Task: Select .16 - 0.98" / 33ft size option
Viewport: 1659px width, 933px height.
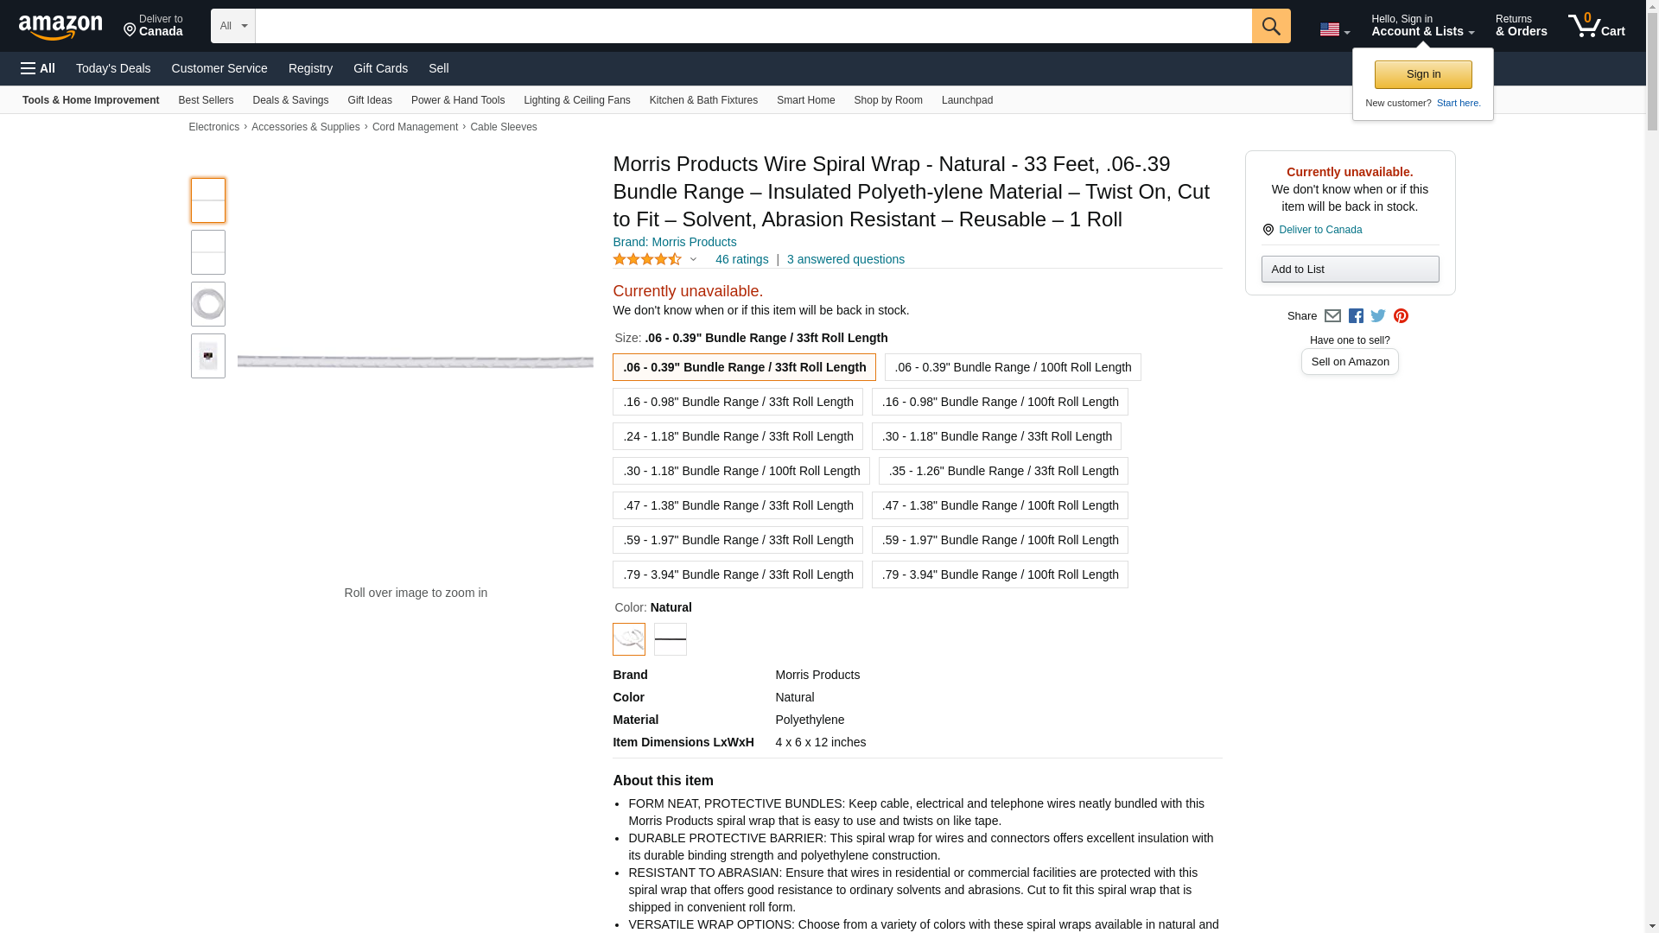Action: (x=737, y=402)
